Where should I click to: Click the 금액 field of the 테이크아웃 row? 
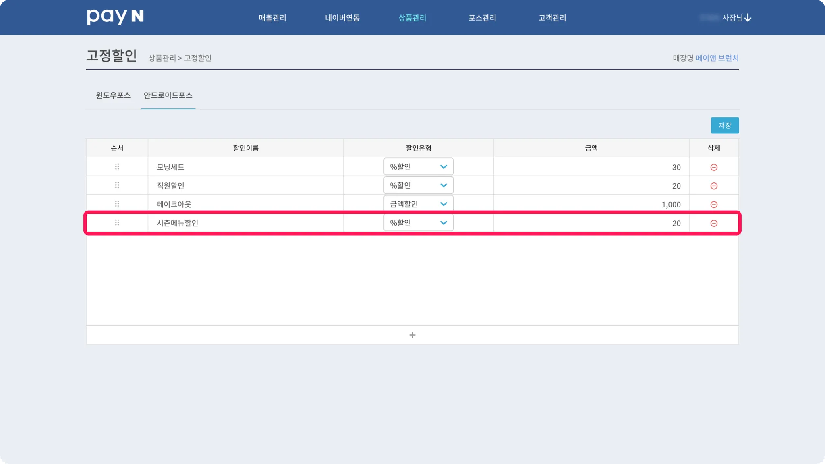pyautogui.click(x=591, y=205)
